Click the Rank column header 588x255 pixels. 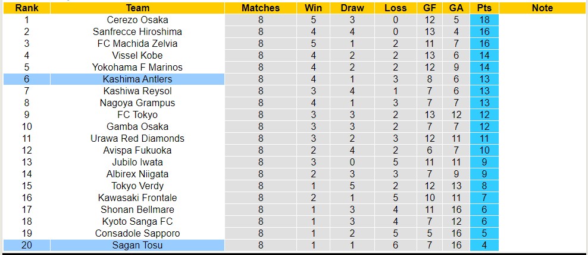[x=27, y=8]
